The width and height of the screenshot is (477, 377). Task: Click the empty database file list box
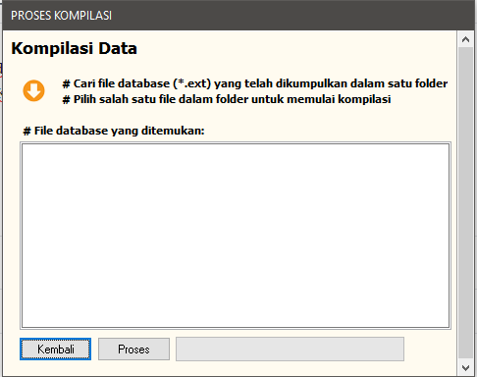click(236, 236)
